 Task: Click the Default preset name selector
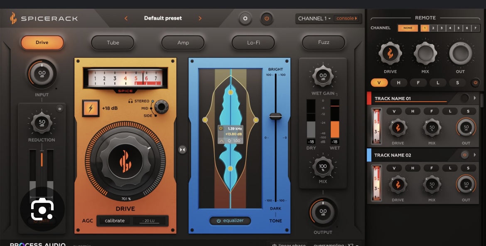click(163, 18)
